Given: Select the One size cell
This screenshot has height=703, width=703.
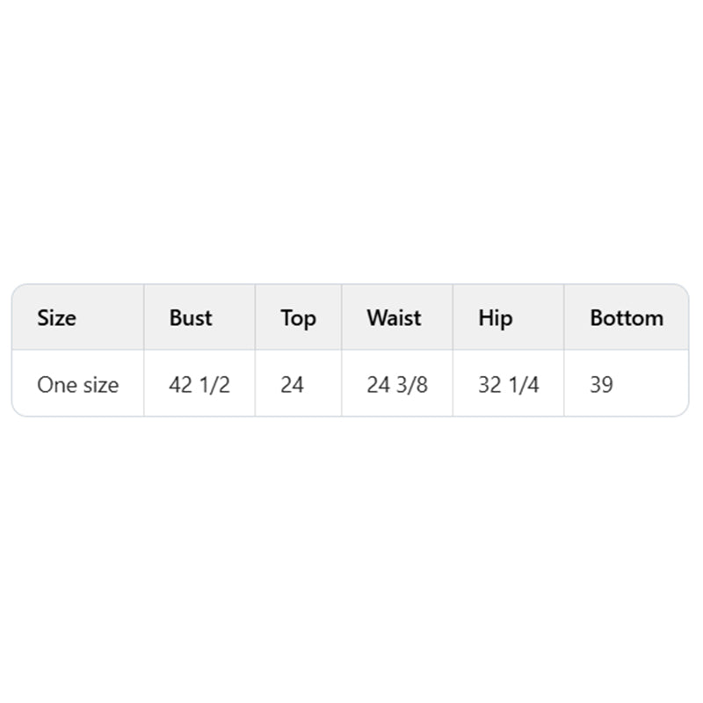Looking at the screenshot, I should point(78,384).
